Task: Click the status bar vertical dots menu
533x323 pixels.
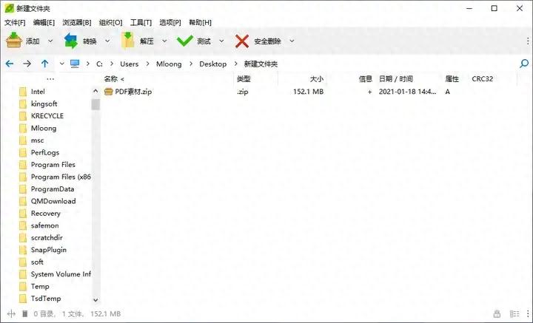Action: pyautogui.click(x=528, y=314)
